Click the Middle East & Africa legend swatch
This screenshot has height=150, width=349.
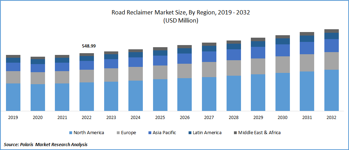tap(235, 133)
